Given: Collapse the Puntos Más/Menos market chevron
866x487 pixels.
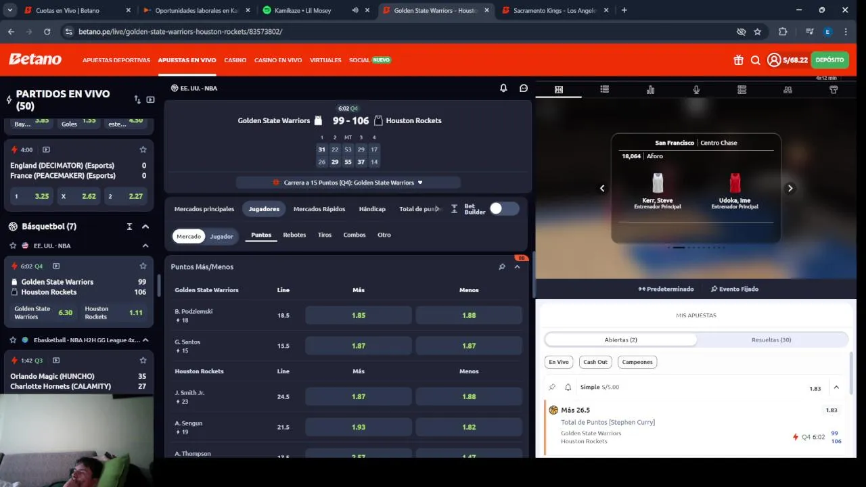Looking at the screenshot, I should point(518,266).
